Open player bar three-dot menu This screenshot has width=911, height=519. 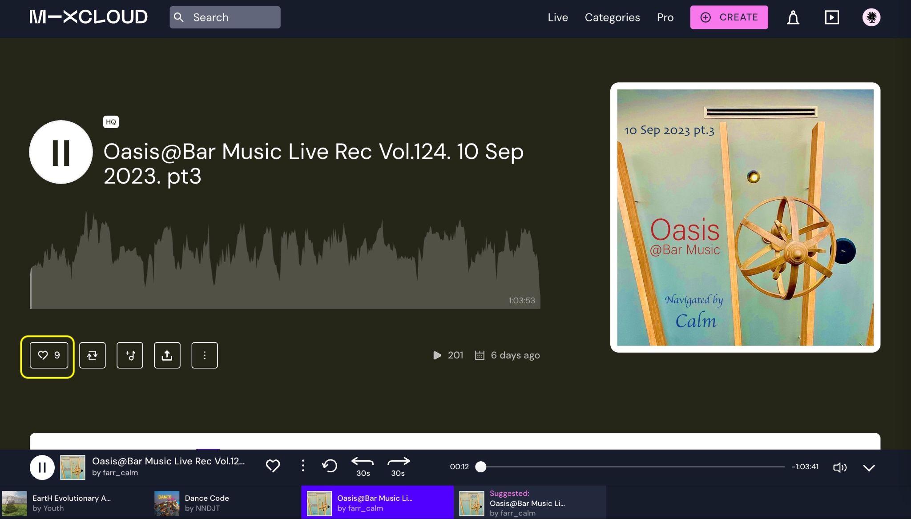[303, 466]
